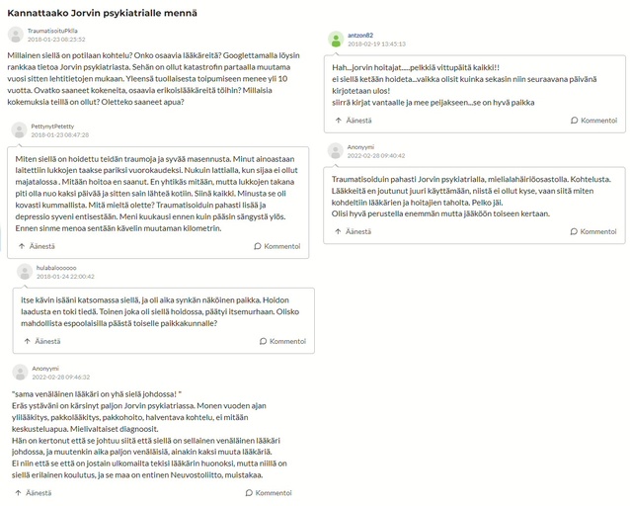
Task: Click Anonyymi avatar dated 2022-02-28 09:40:42
Action: click(335, 150)
